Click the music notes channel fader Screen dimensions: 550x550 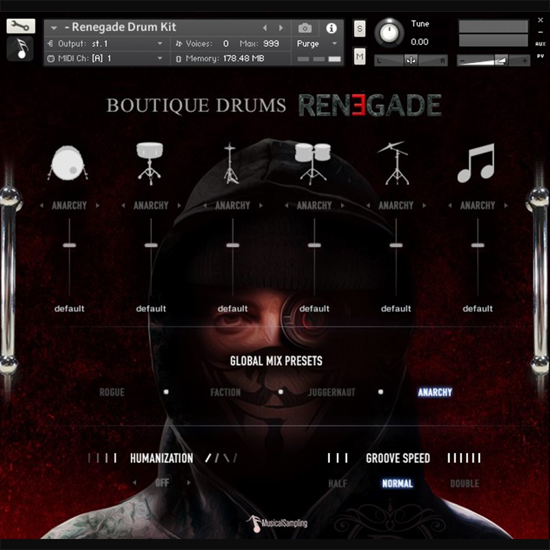pyautogui.click(x=478, y=245)
